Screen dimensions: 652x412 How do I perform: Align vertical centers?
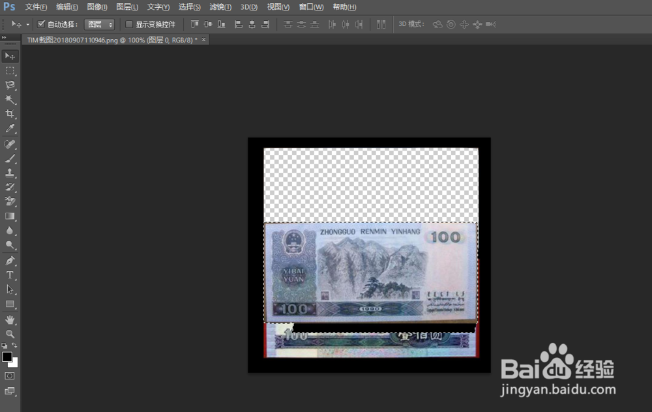pos(208,24)
